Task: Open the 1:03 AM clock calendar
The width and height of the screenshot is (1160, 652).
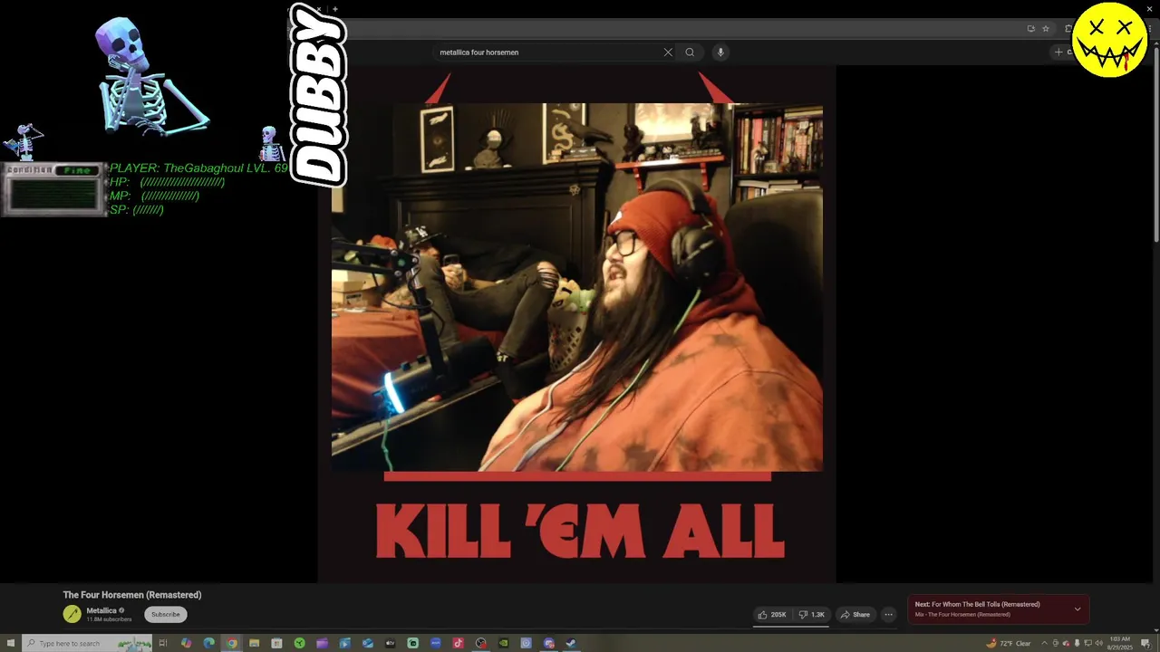Action: (1120, 643)
